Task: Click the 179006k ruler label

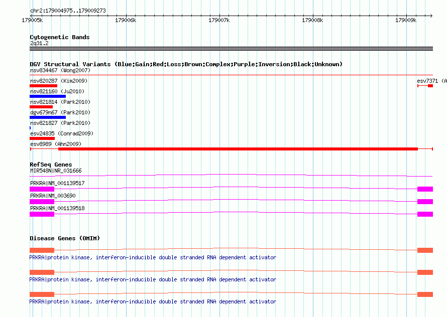Action: pyautogui.click(x=126, y=20)
